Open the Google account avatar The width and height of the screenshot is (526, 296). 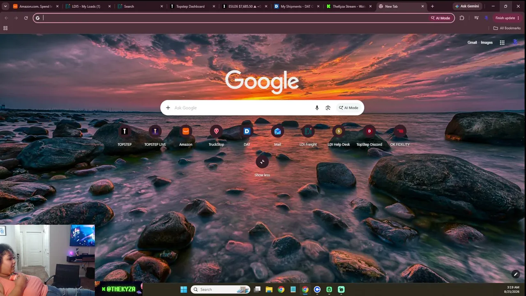tap(515, 42)
